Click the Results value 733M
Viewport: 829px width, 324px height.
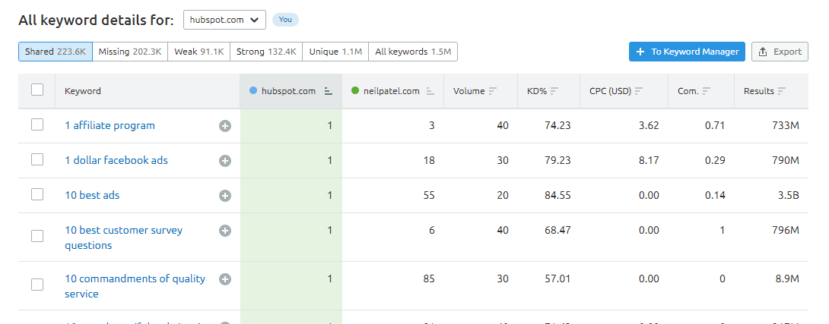click(785, 126)
